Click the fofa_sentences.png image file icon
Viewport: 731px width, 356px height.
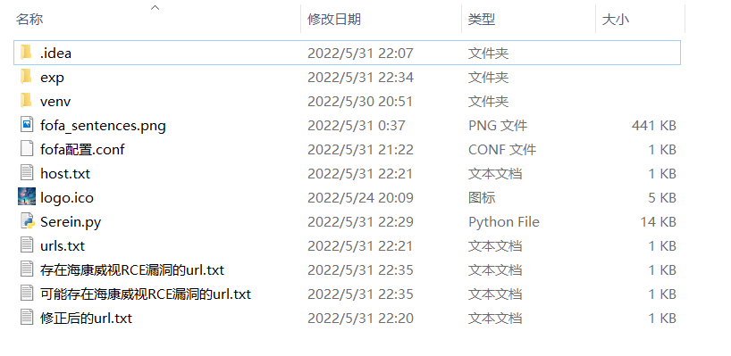click(x=27, y=125)
